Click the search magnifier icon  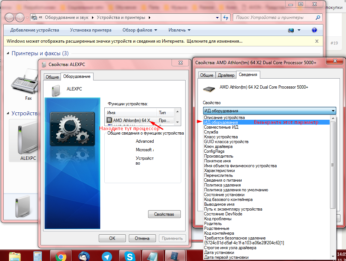pyautogui.click(x=318, y=17)
